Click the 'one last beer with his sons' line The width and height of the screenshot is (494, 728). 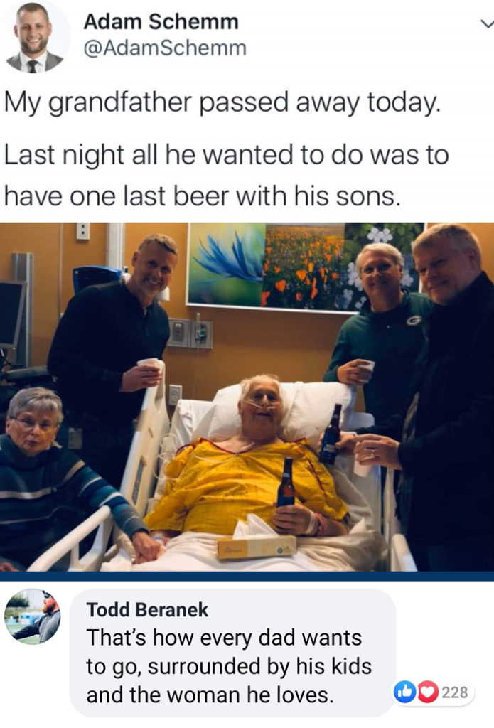click(235, 196)
